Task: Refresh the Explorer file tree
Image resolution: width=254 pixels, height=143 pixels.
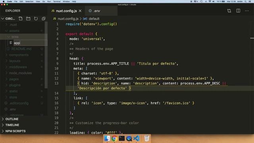Action: coord(36,19)
